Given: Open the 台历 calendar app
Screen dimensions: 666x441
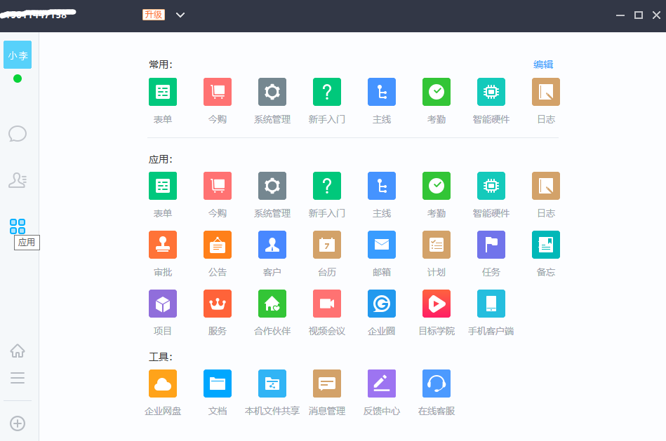Looking at the screenshot, I should (x=326, y=245).
